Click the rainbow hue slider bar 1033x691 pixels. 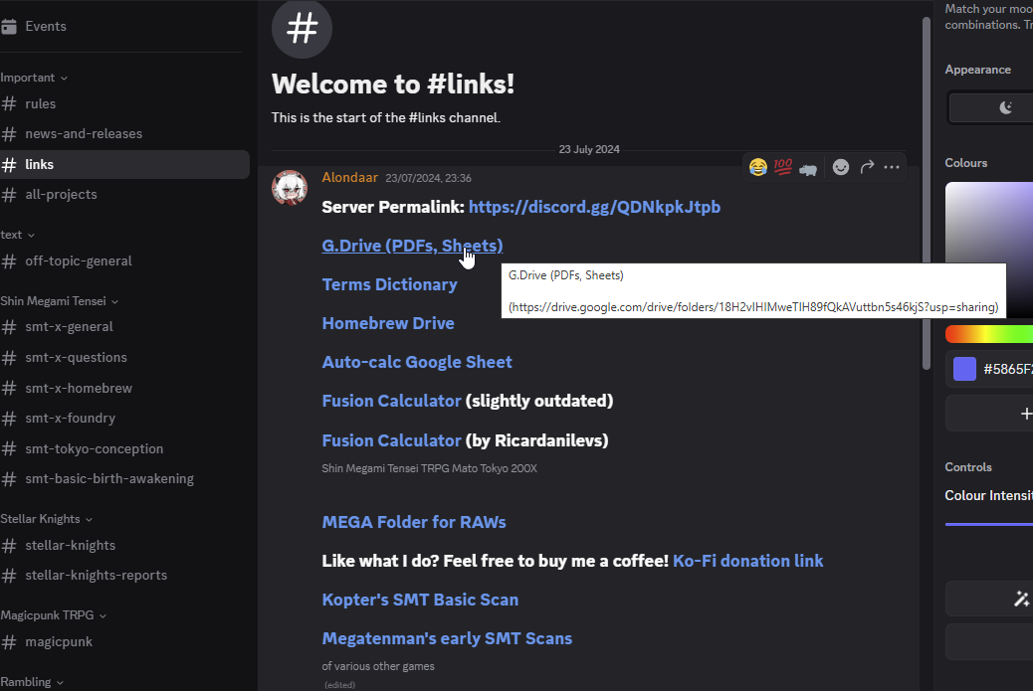(989, 334)
